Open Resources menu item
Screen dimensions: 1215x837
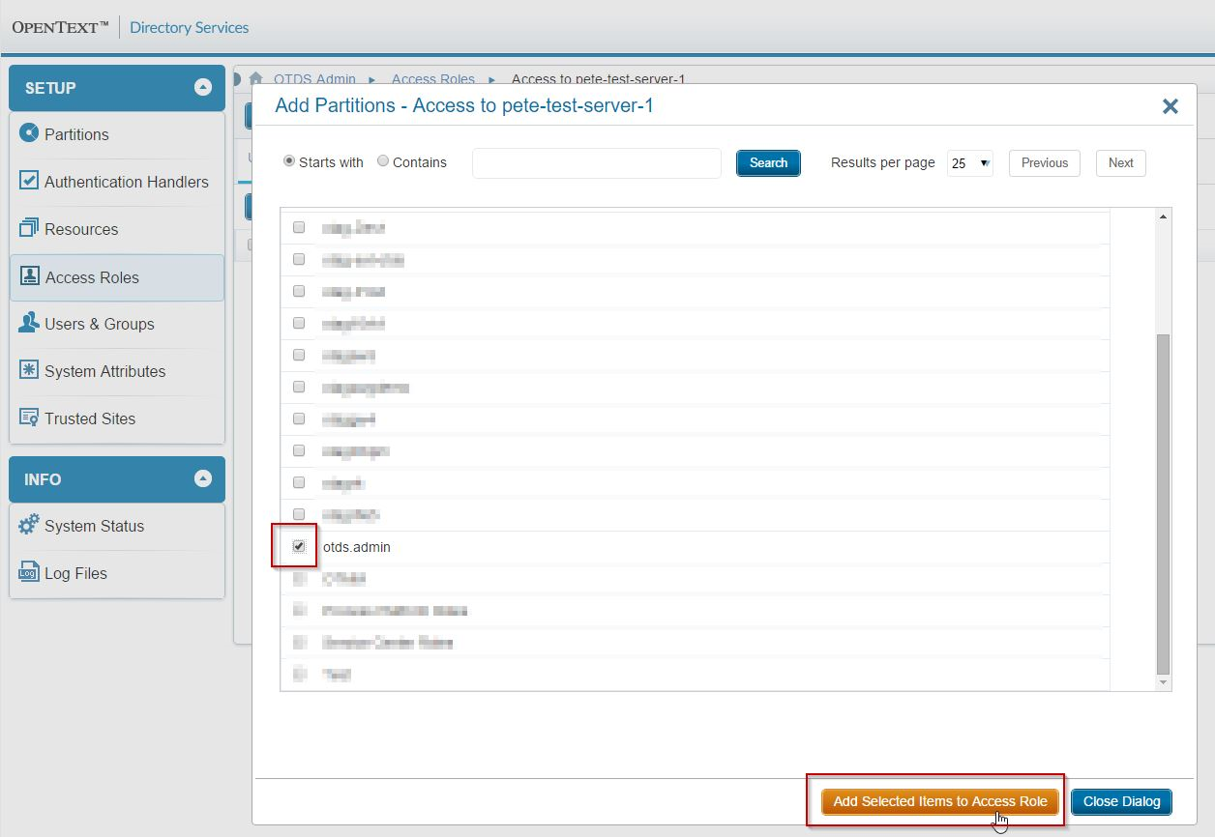click(x=117, y=229)
